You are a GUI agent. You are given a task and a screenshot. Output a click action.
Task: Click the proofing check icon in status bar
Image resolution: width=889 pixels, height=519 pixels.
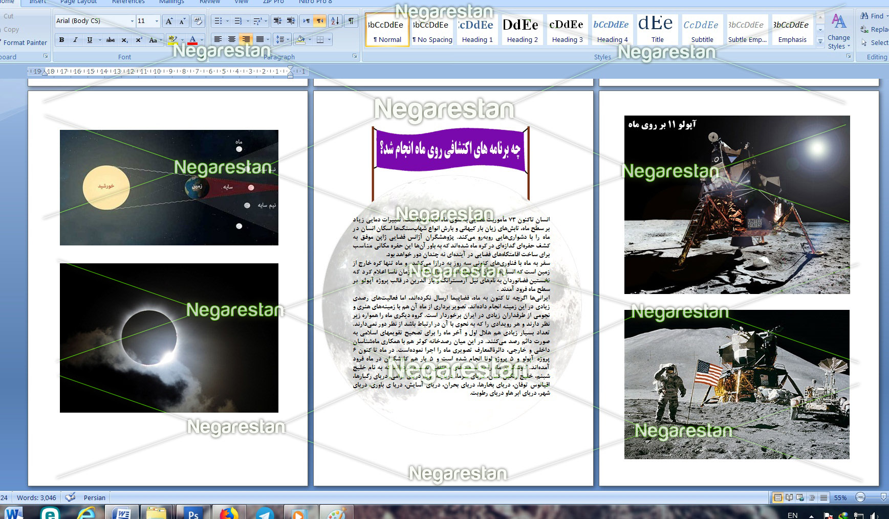[71, 497]
